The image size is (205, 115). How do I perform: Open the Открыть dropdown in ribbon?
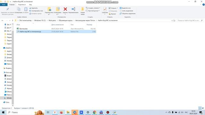tap(113, 8)
